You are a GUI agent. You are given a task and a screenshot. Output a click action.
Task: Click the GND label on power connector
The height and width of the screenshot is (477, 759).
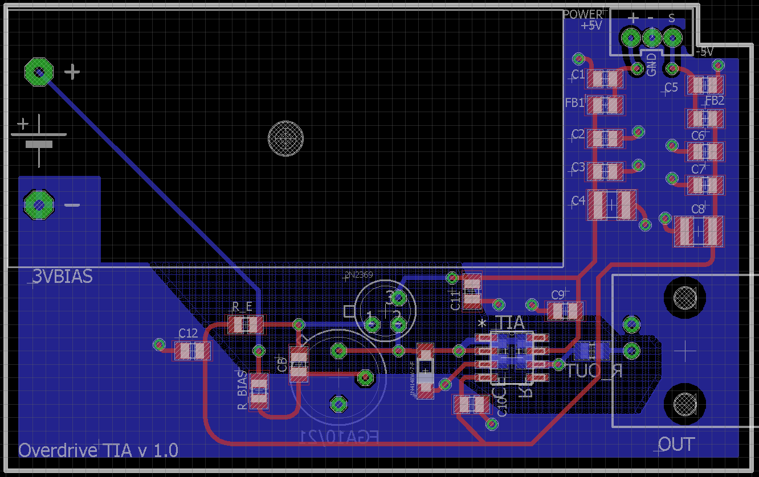coord(652,65)
